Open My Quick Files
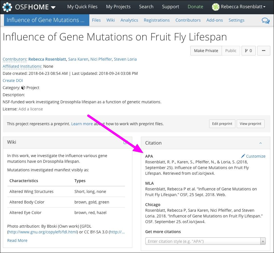 (82, 7)
